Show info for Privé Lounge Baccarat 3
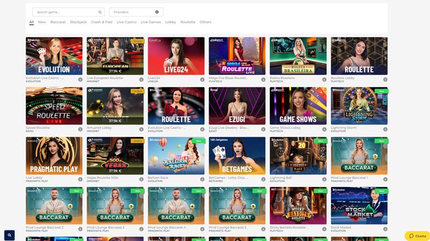The image size is (430, 241). pyautogui.click(x=141, y=229)
